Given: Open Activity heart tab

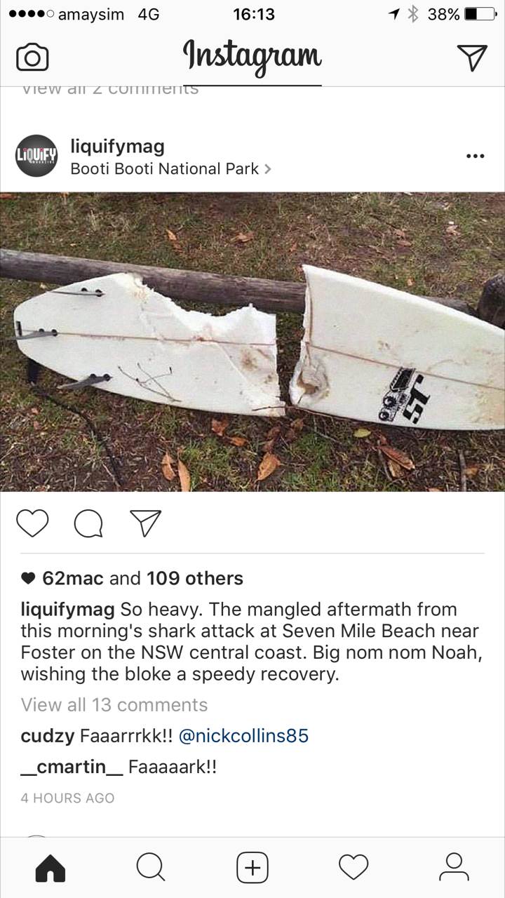Looking at the screenshot, I should click(x=353, y=868).
